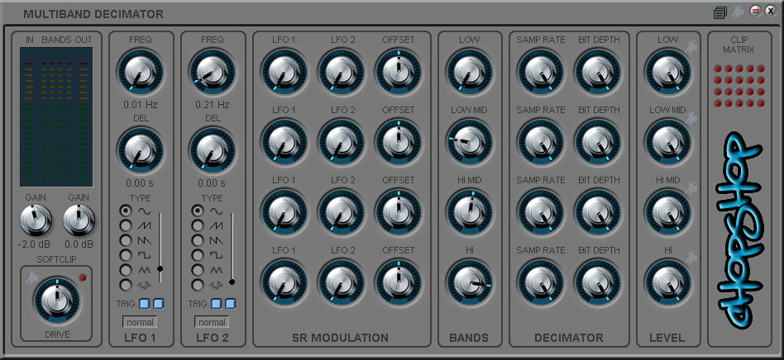
Task: Click the pin icon beside LOW level knob
Action: (691, 51)
